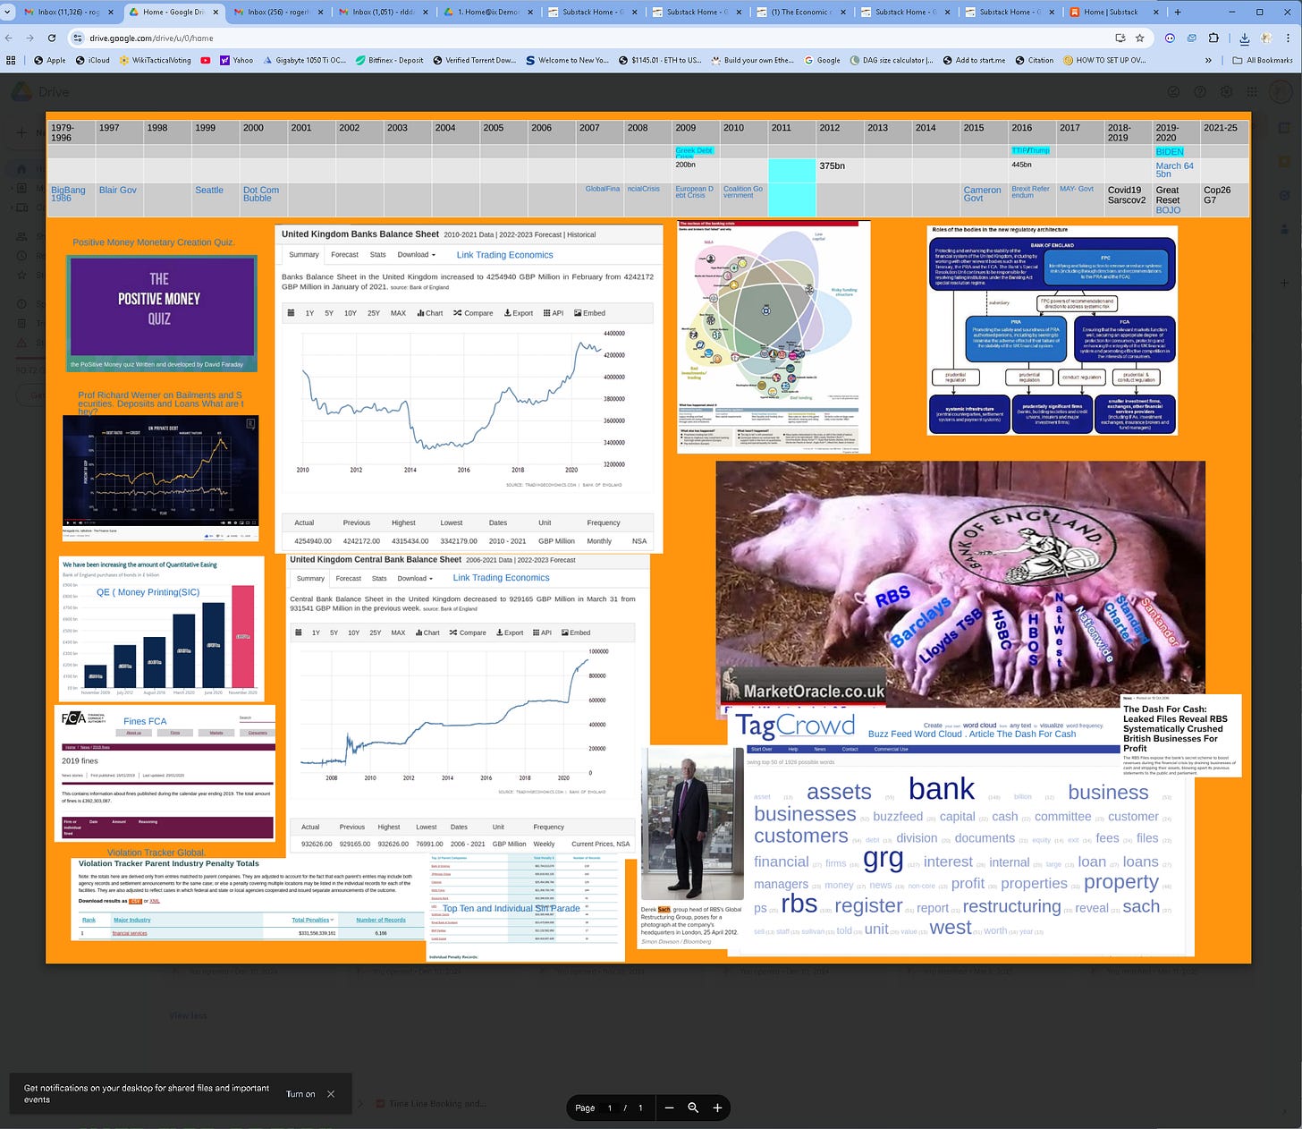The height and width of the screenshot is (1129, 1302).
Task: Open the Chrome downloads icon
Action: coord(1245,38)
